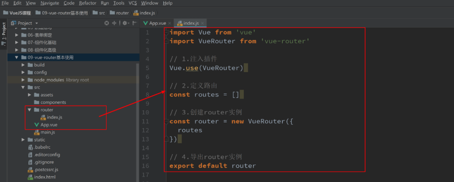Open the Run menu
The image size is (454, 182).
tap(105, 3)
